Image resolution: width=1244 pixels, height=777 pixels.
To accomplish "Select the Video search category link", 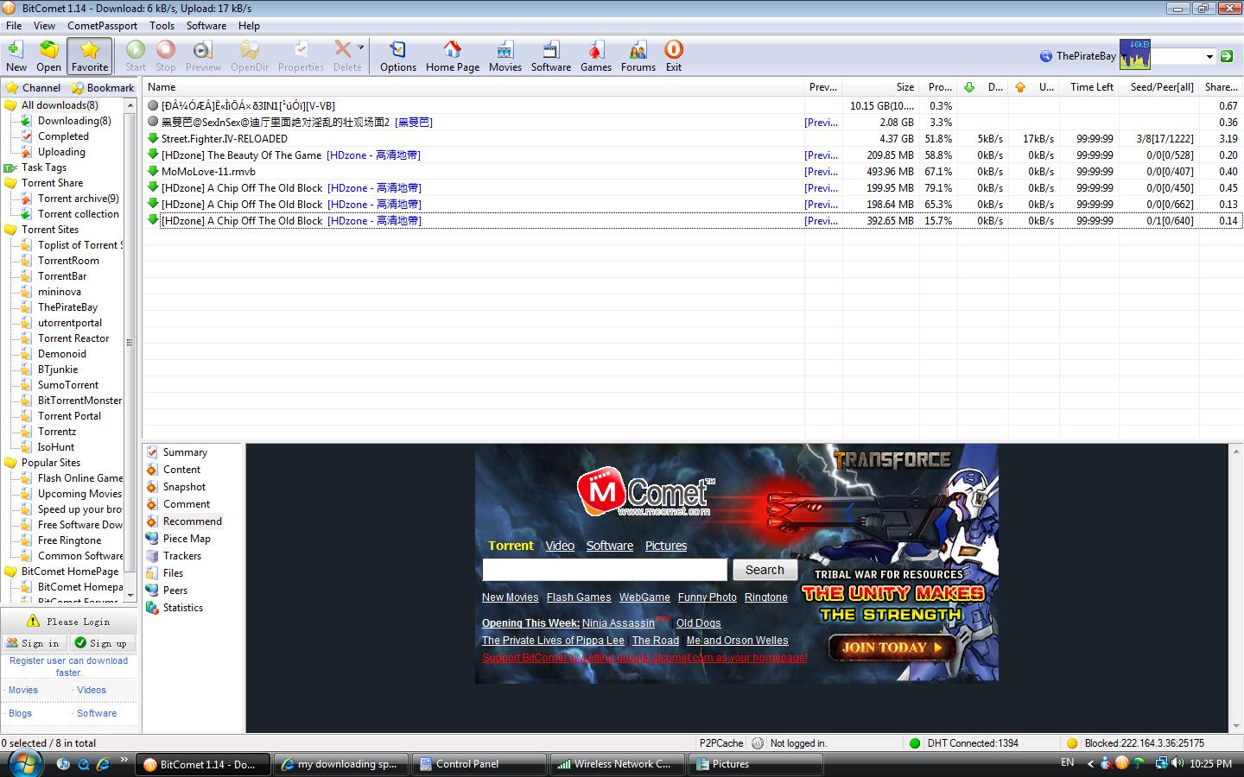I will [560, 546].
